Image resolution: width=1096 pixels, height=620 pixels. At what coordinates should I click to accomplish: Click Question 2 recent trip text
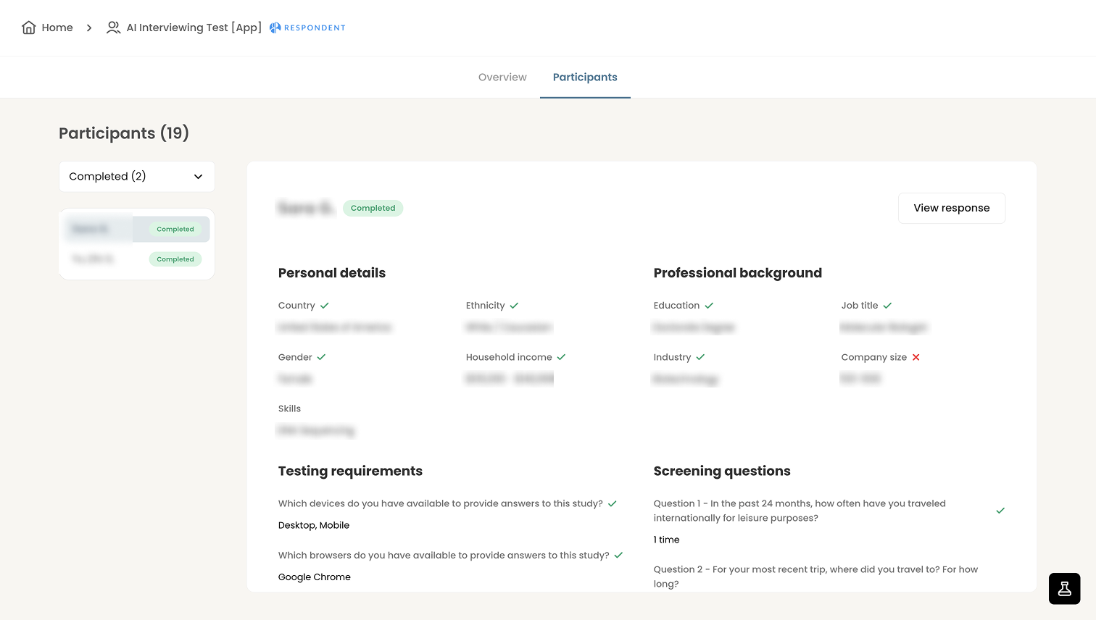[815, 577]
